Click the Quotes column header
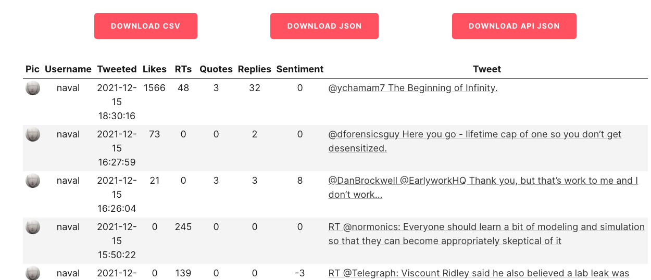 216,69
